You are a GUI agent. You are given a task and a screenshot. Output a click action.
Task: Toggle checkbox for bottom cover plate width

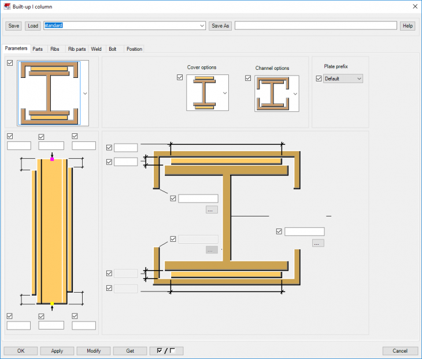coord(109,288)
